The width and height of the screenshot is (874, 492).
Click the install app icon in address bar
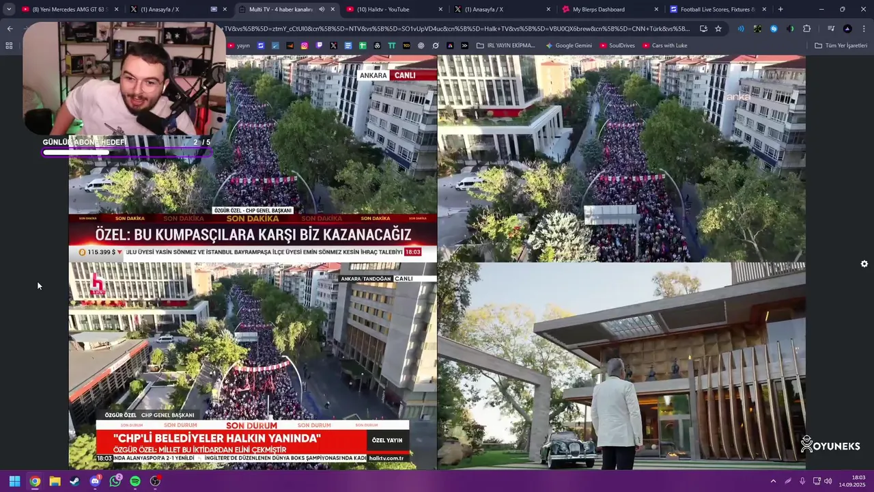[703, 29]
